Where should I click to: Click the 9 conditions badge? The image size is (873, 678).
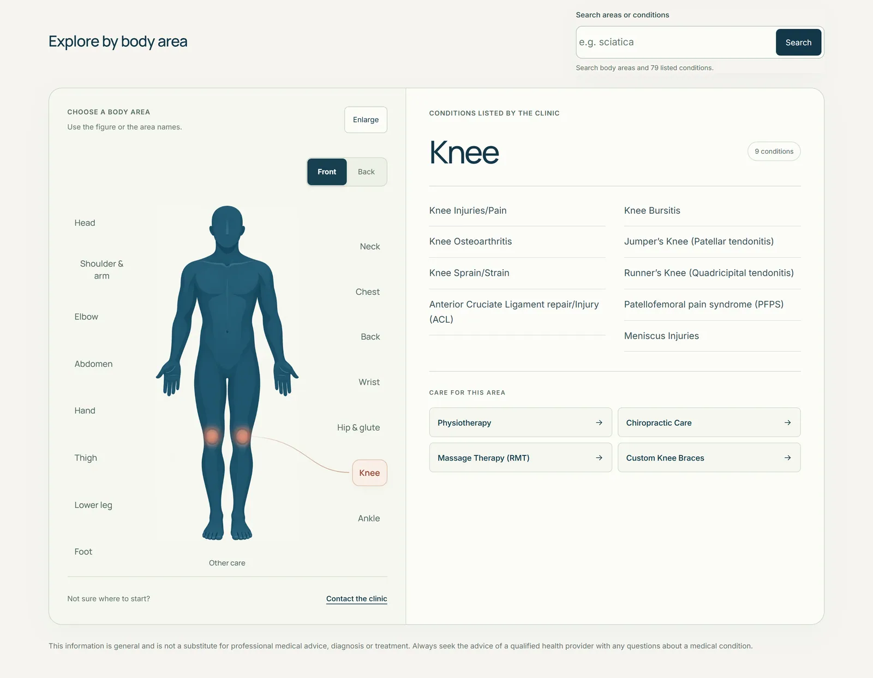coord(774,152)
